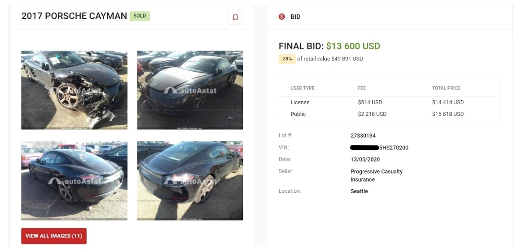
Task: Click the partially redacted VIN value
Action: (379, 148)
